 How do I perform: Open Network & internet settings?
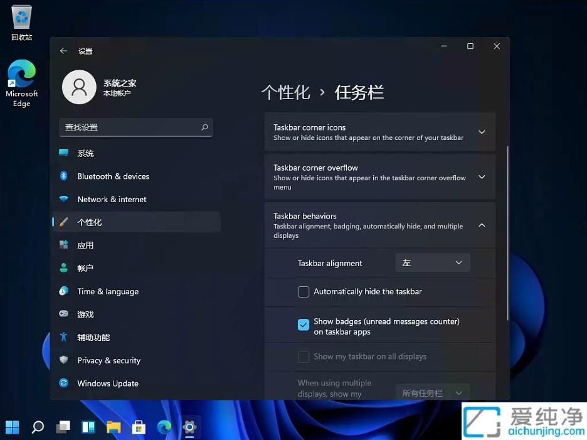click(64, 199)
